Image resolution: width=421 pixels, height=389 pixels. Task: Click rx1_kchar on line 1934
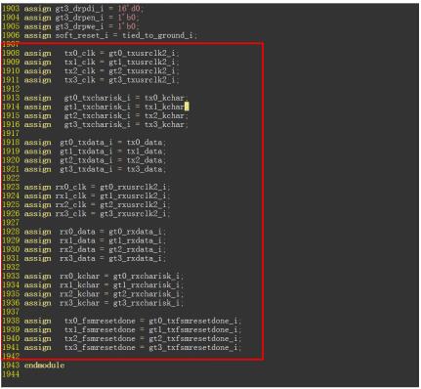pos(80,285)
